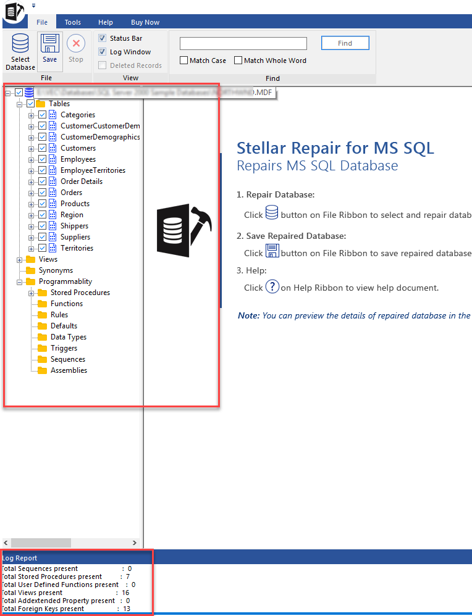Click the Select Database icon
Viewport: 472px width, 616px height.
[x=20, y=43]
